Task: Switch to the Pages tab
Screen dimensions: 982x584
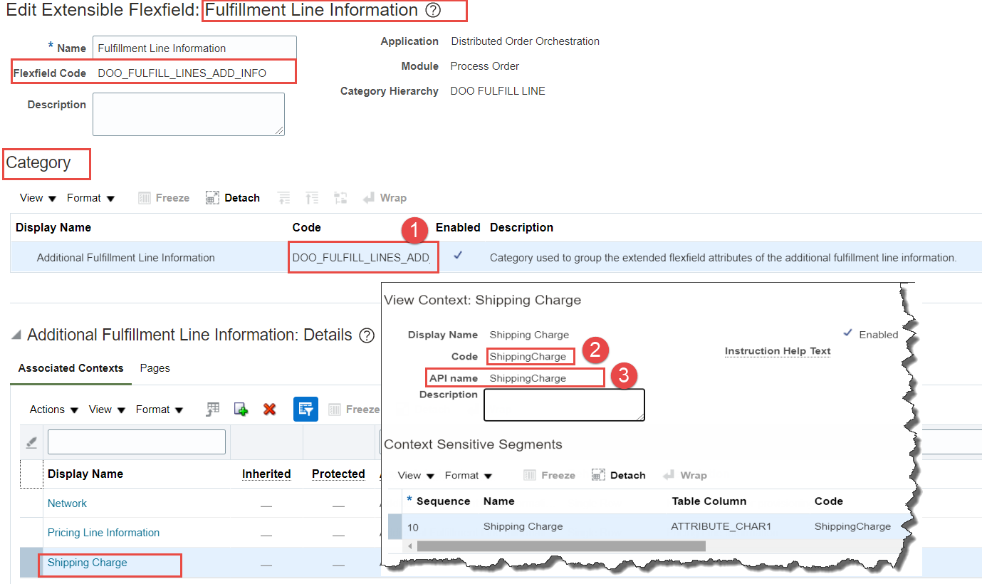Action: pyautogui.click(x=155, y=368)
